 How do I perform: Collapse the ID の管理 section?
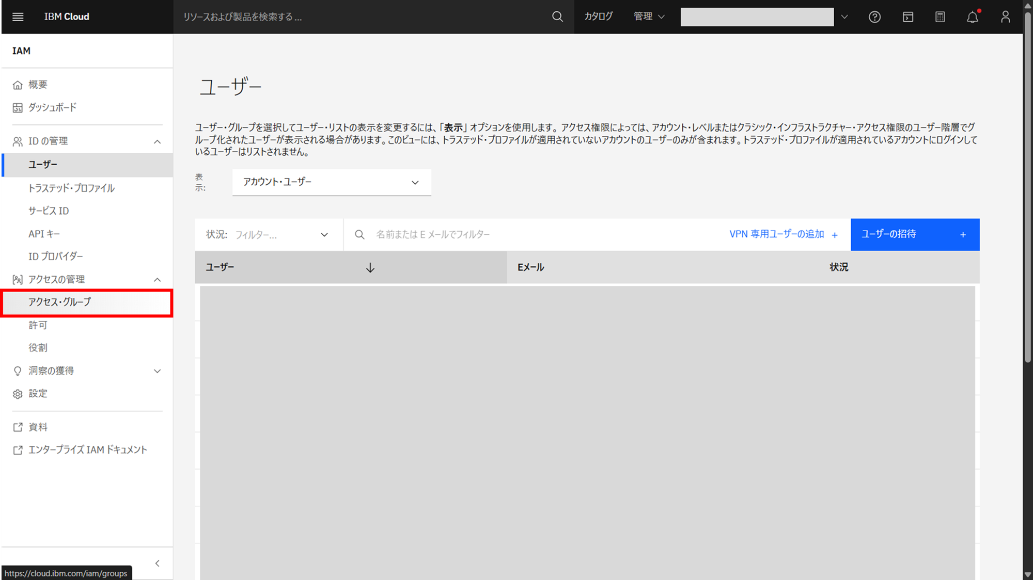click(x=157, y=141)
